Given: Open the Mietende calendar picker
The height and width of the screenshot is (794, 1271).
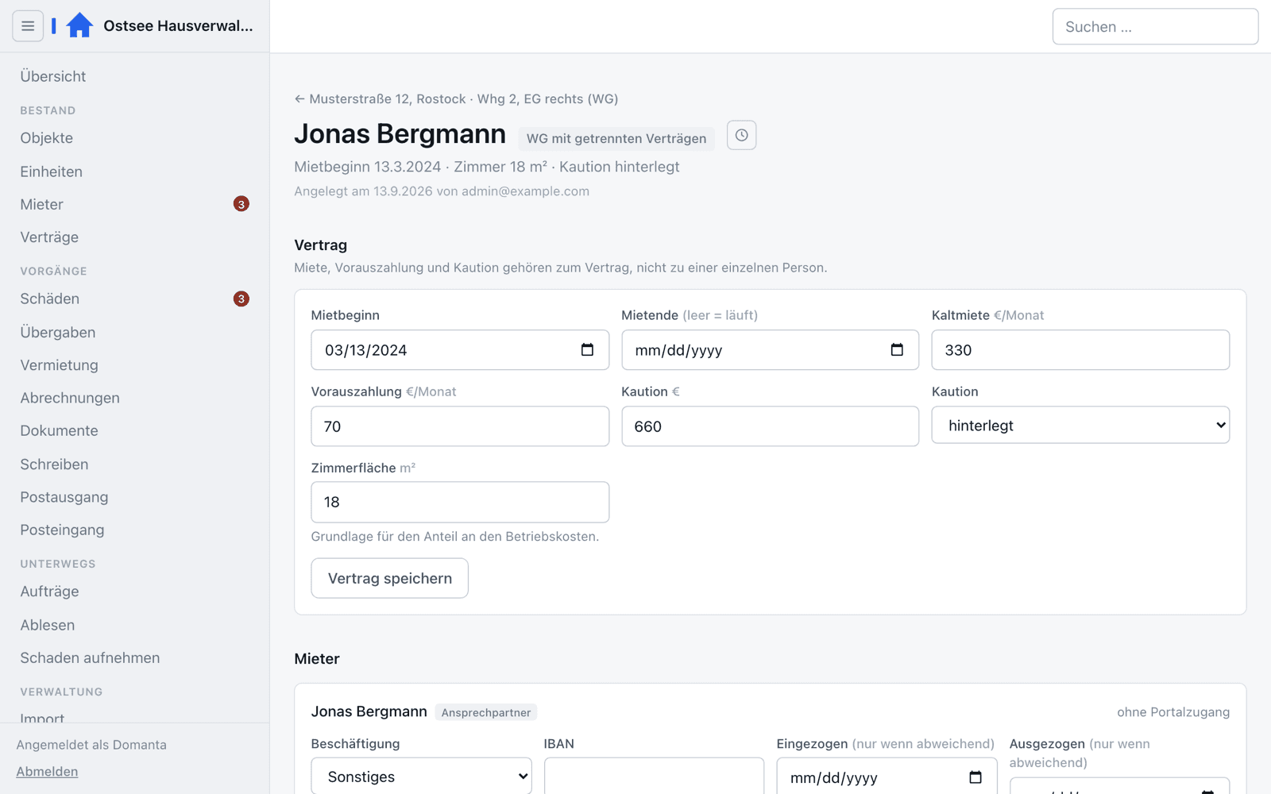Looking at the screenshot, I should coord(897,350).
